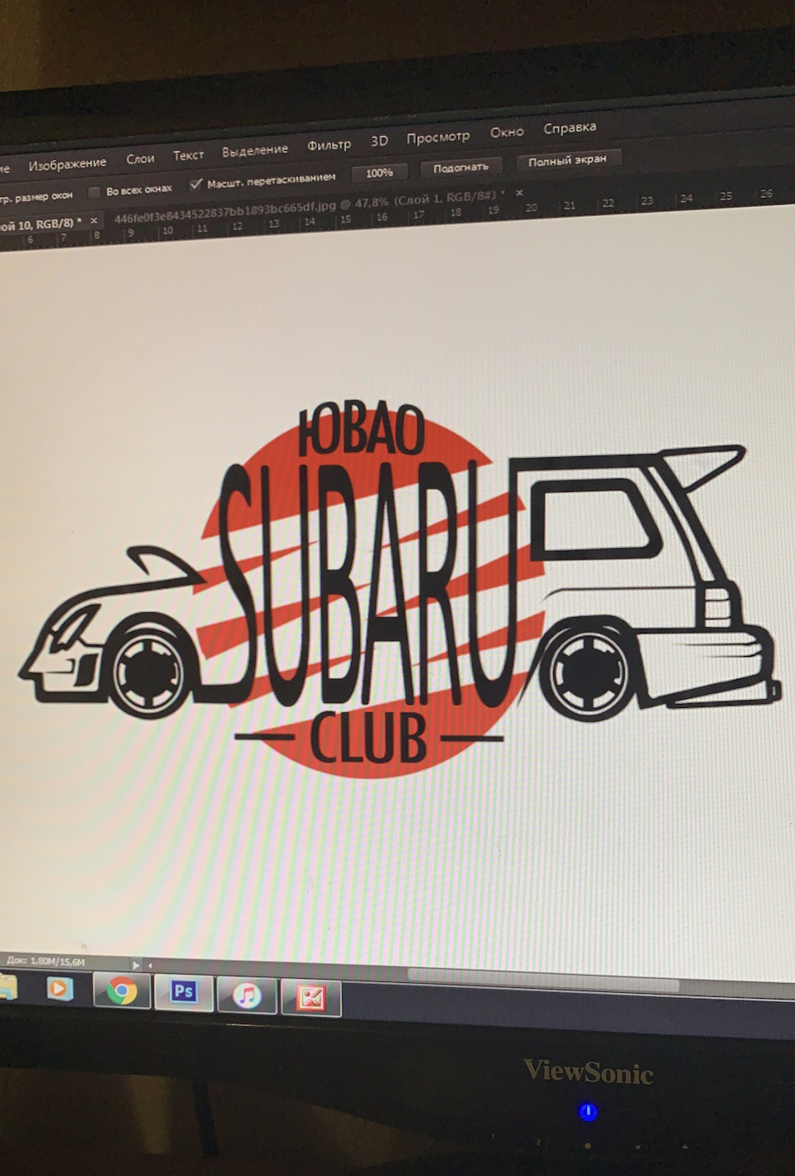The image size is (795, 1176).
Task: Close the 446fe0f3...jpg document tab
Action: tap(519, 193)
